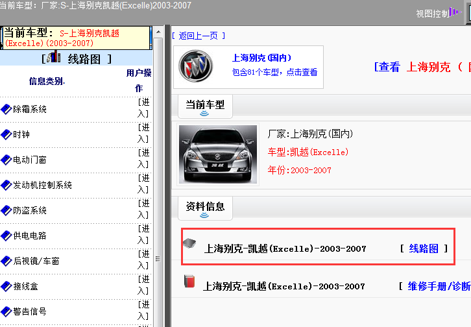
Task: Click the 发动机控制系统 text label
Action: (x=42, y=185)
